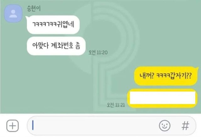This screenshot has width=201, height=137.
Task: Focus the message input field
Action: [111, 126]
